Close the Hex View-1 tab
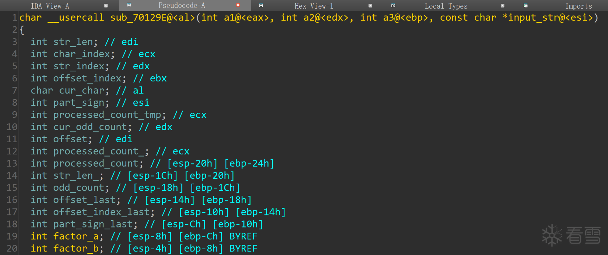608x255 pixels. 370,6
